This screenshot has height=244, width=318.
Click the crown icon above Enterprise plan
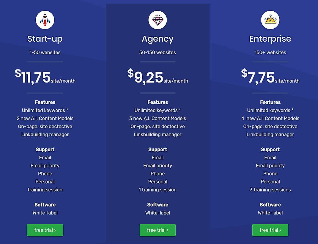pos(270,20)
